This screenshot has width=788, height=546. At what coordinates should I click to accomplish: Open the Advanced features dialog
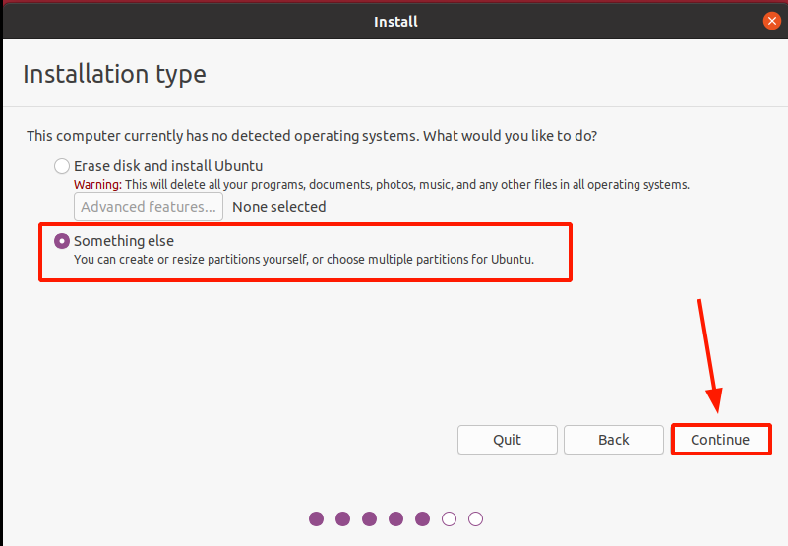[x=149, y=207]
